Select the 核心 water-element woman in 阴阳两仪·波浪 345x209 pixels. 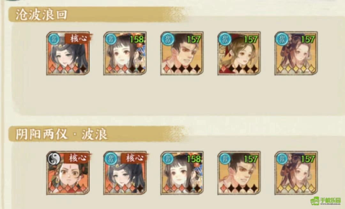[x=125, y=173]
